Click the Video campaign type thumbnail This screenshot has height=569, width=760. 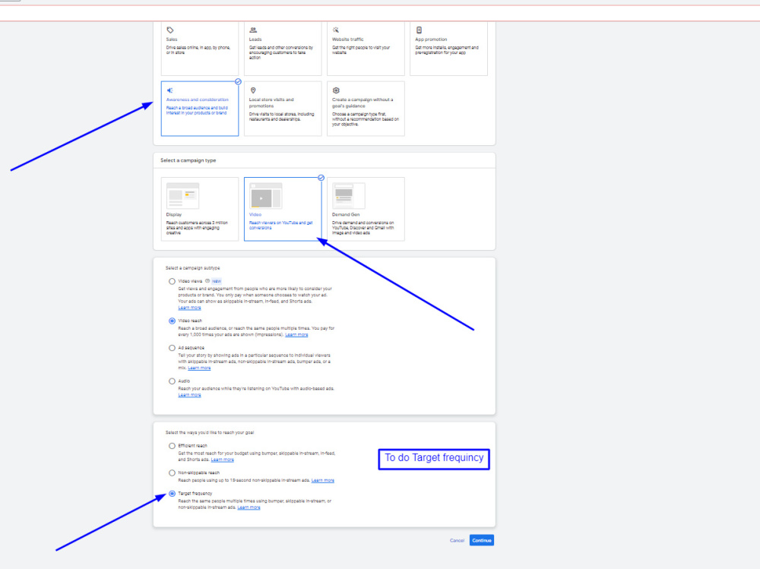tap(265, 196)
